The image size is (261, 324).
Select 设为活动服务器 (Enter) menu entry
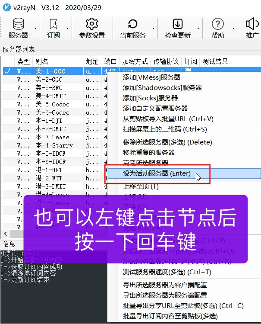(x=184, y=173)
